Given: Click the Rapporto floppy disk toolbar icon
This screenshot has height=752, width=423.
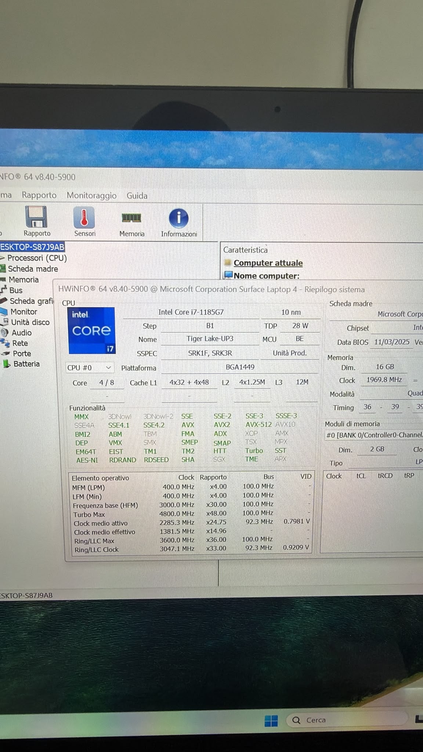Looking at the screenshot, I should [36, 217].
